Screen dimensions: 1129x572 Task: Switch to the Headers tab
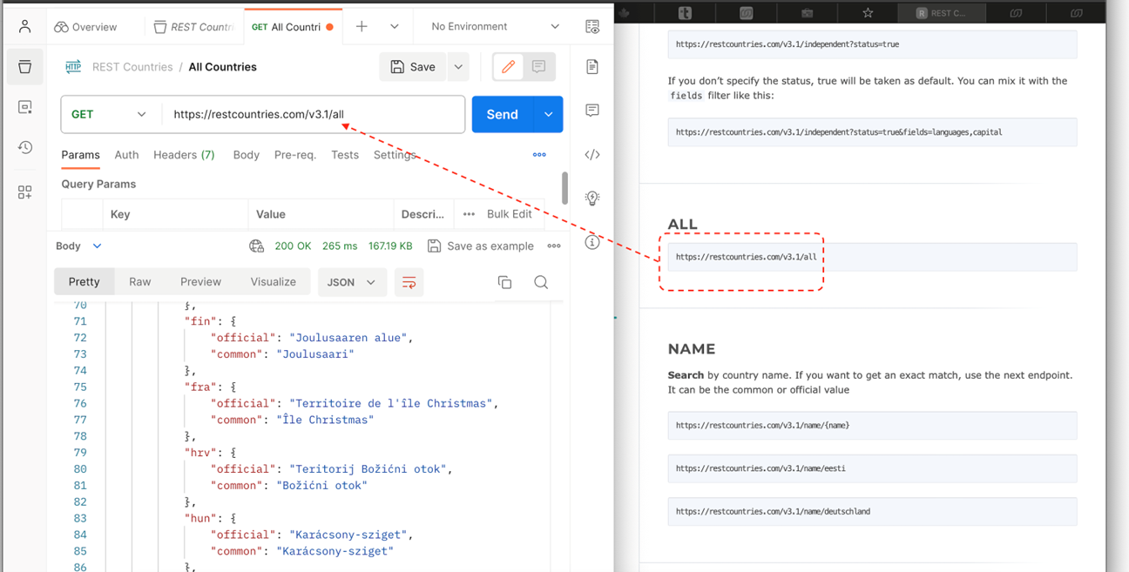184,155
